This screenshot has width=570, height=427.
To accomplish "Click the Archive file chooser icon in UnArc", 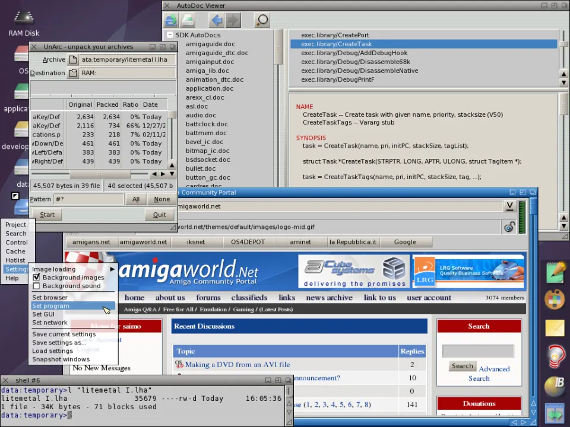I will (x=72, y=60).
